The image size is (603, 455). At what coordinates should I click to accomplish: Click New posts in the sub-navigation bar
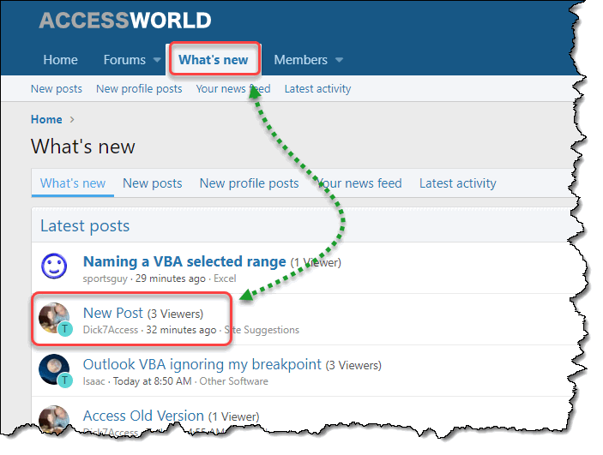(57, 89)
